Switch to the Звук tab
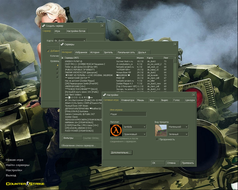 click(x=154, y=100)
